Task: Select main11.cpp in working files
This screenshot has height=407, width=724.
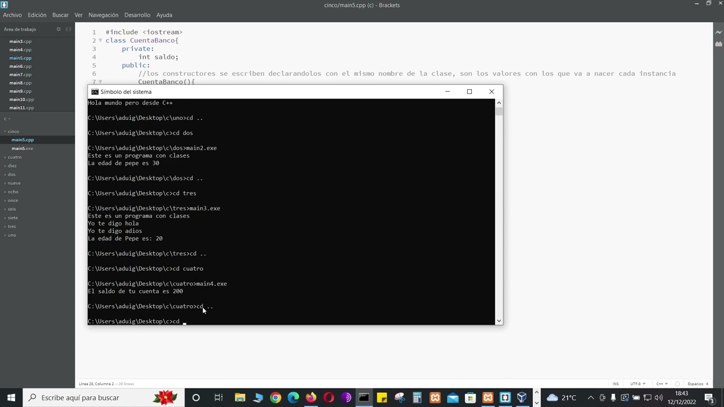Action: [x=21, y=107]
